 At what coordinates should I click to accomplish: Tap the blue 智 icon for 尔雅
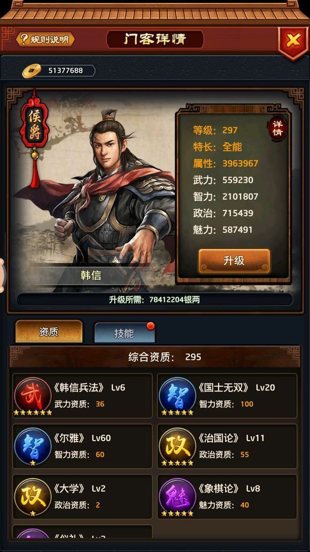click(x=33, y=446)
